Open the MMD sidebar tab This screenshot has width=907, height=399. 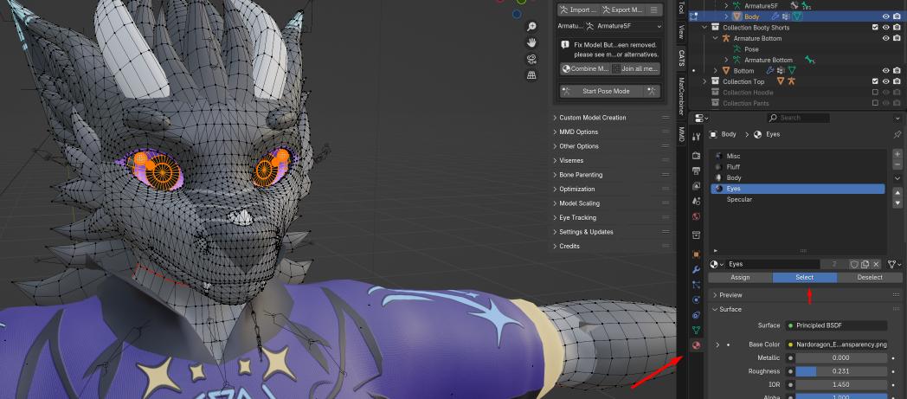pos(681,134)
